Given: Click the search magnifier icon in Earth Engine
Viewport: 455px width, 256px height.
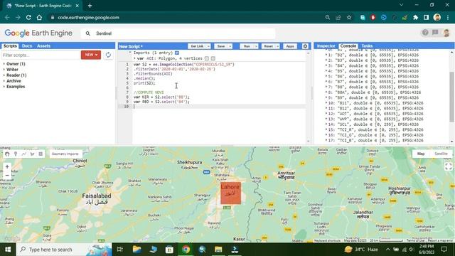Looking at the screenshot, I should tap(87, 33).
